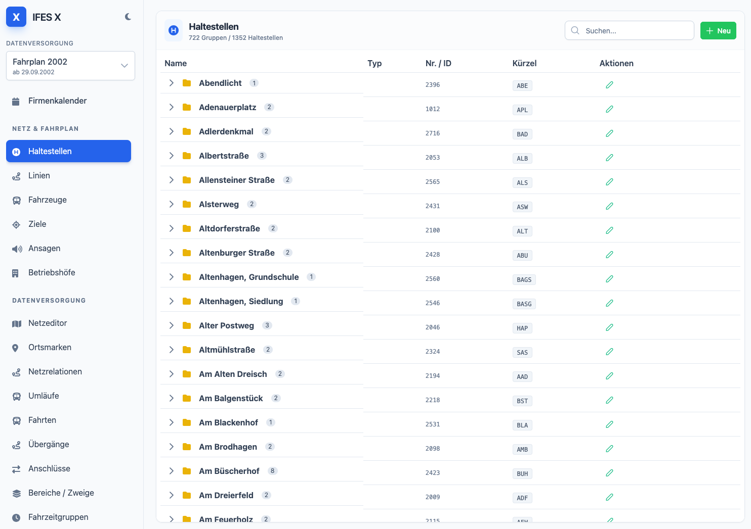
Task: Edit the Adenauerplatz stop group
Action: [609, 109]
